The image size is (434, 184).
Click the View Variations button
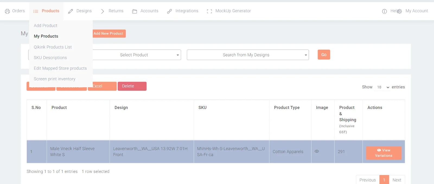pos(384,153)
